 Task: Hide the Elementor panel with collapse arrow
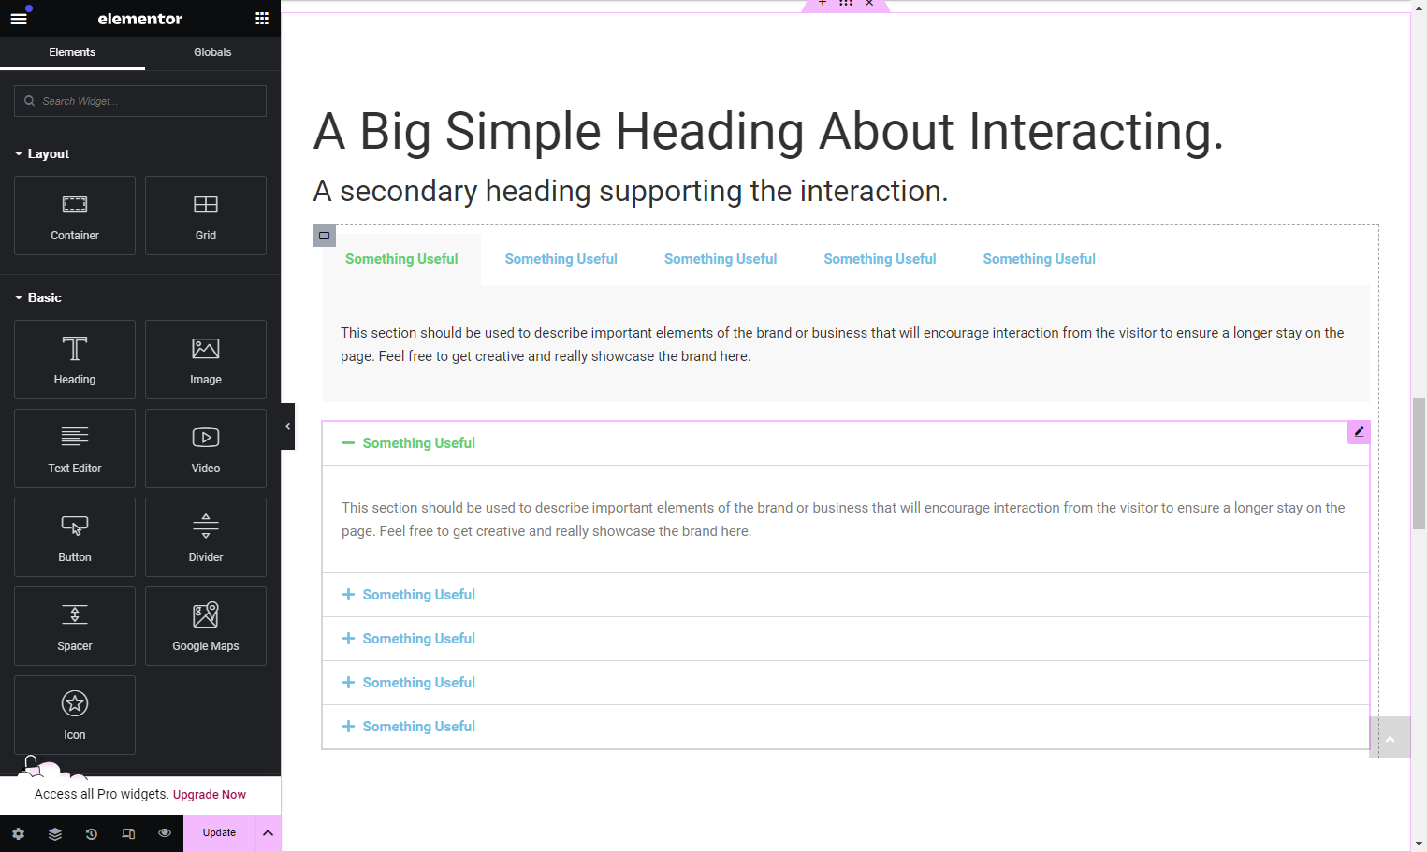point(287,426)
